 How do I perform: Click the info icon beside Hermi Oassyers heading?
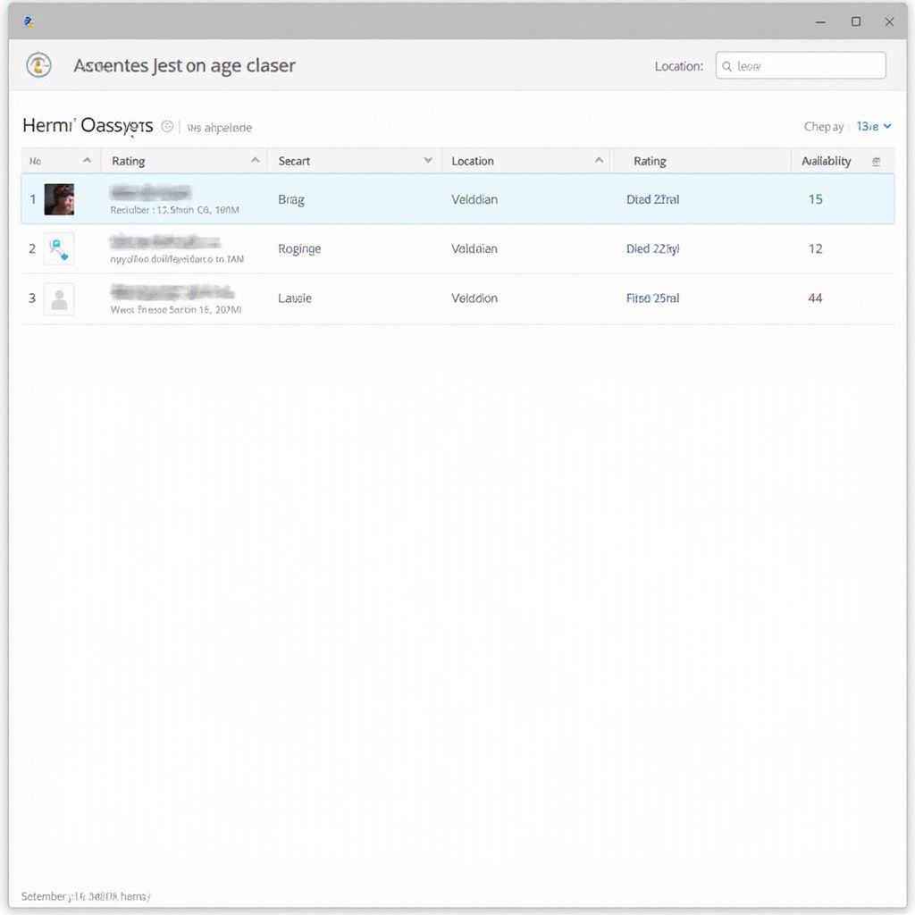point(167,126)
